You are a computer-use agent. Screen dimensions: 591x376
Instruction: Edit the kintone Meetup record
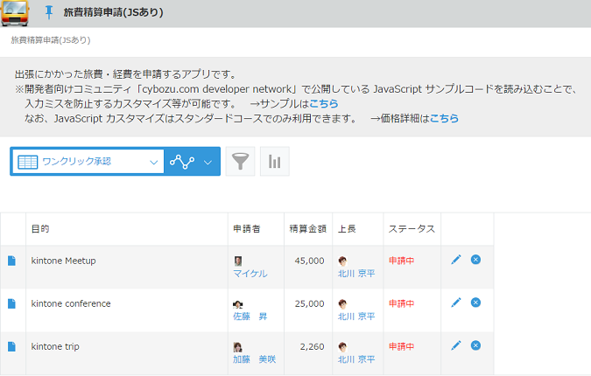click(x=456, y=260)
